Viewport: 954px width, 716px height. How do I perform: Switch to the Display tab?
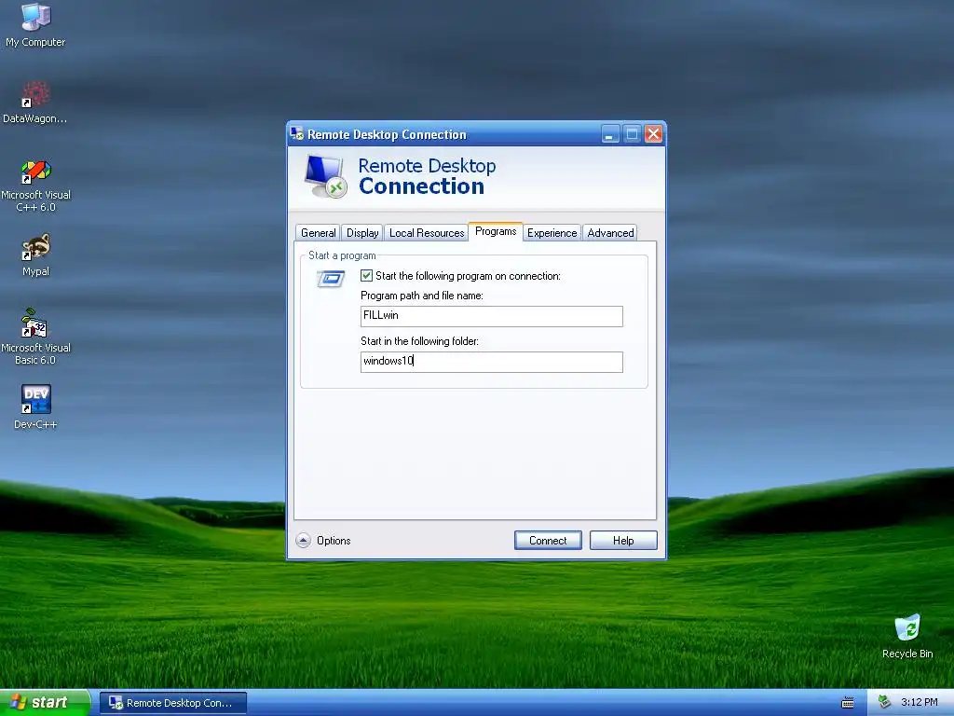point(362,232)
